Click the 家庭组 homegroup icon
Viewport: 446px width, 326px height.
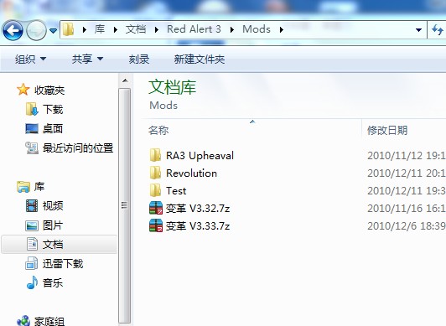pos(23,321)
